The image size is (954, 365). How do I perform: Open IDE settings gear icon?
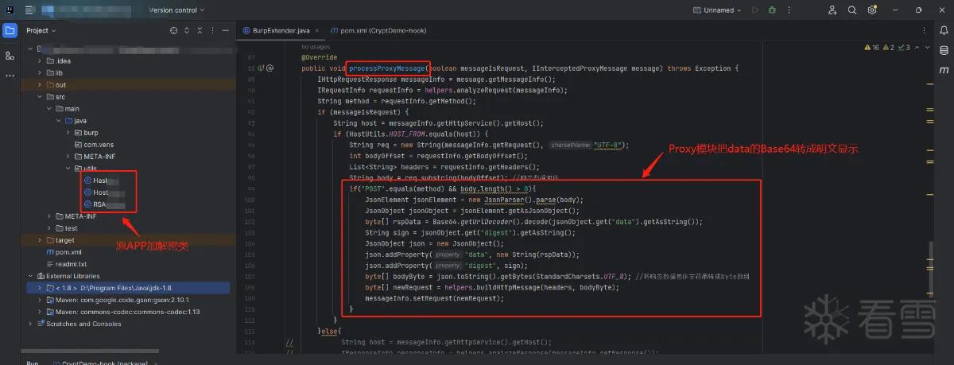pos(872,10)
